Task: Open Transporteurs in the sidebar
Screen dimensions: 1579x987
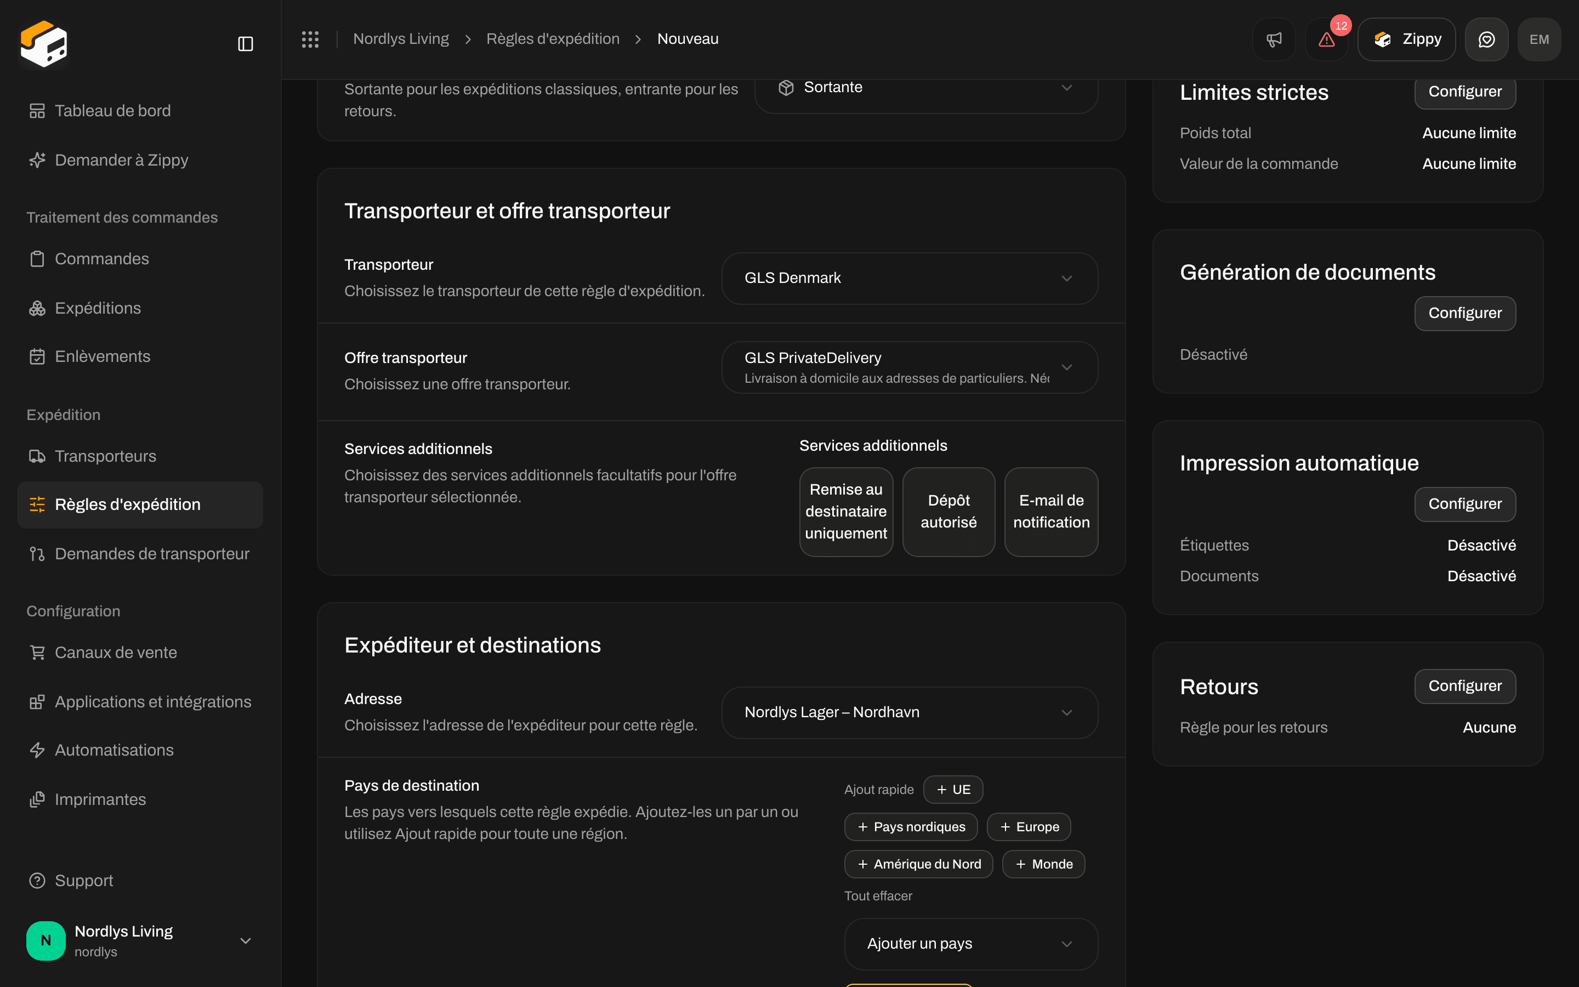Action: 140,456
